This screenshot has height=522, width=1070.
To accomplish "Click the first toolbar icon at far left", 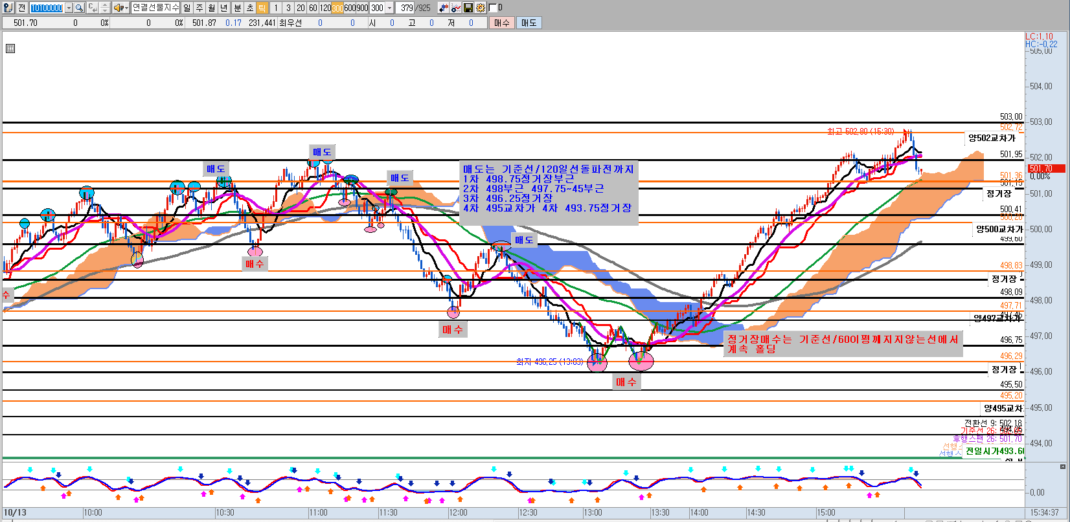I will tap(8, 8).
